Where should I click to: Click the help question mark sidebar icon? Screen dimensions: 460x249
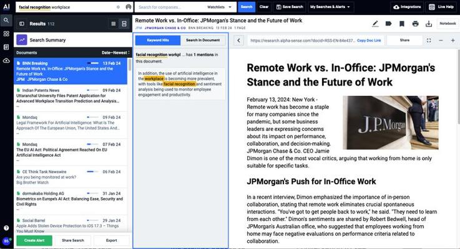[6, 228]
